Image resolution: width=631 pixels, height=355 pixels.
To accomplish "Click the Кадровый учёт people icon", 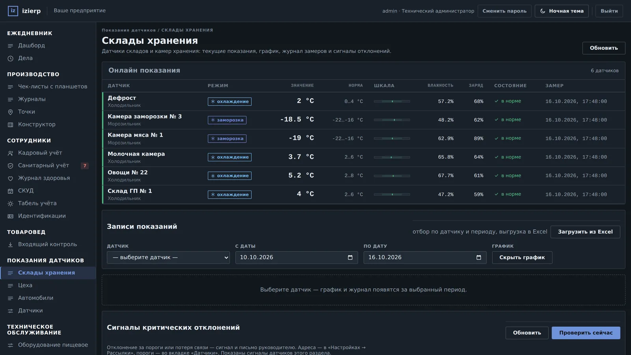I will 11,153.
